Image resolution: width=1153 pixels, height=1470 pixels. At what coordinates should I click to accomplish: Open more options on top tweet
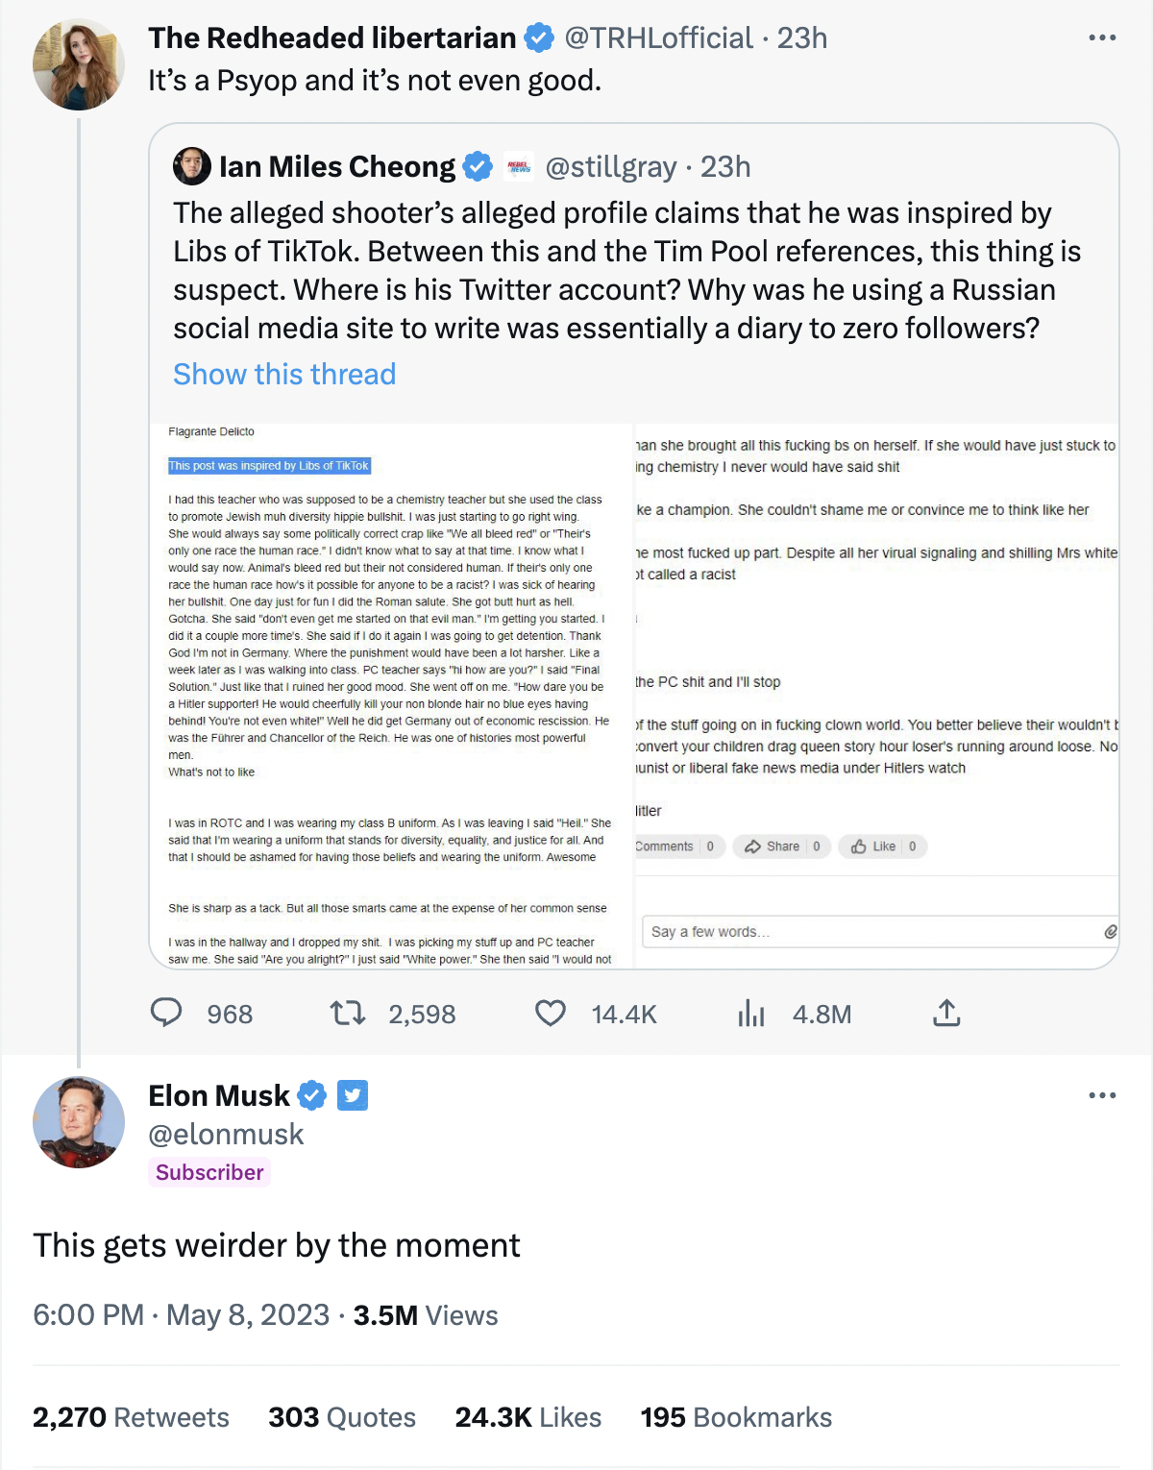(x=1102, y=37)
